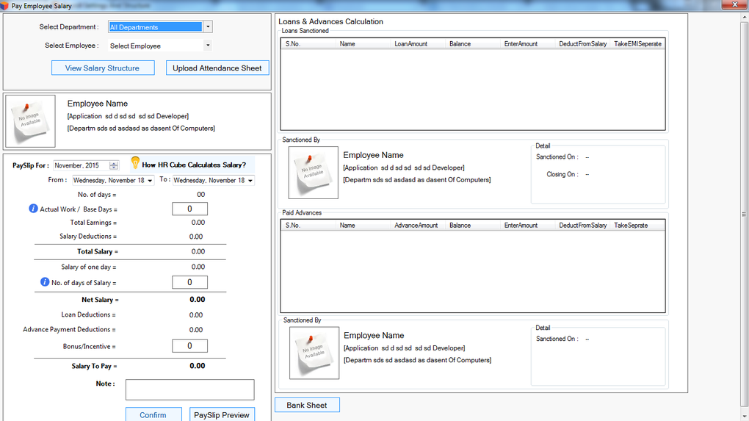Click the View Salary Structure button
Screen dimensions: 749x421
click(103, 68)
